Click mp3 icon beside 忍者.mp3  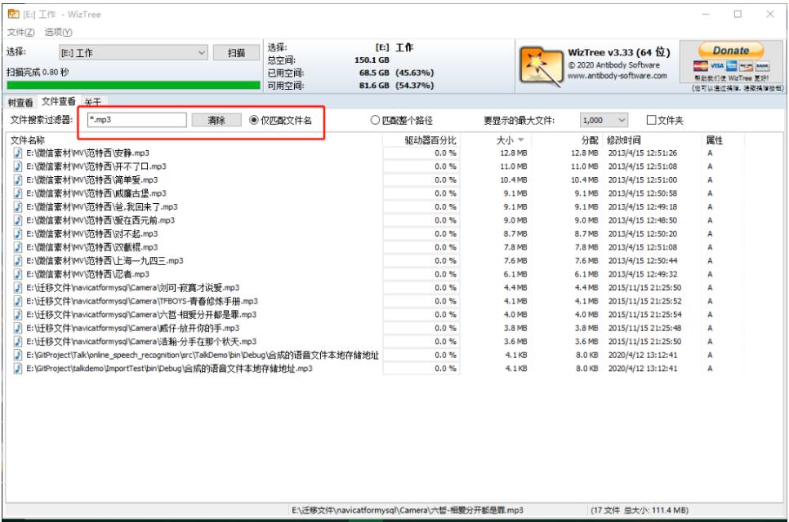pos(18,274)
